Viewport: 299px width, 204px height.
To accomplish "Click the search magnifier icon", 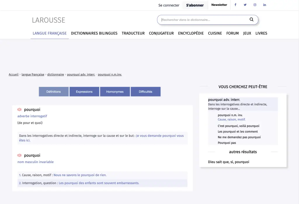I will [251, 20].
